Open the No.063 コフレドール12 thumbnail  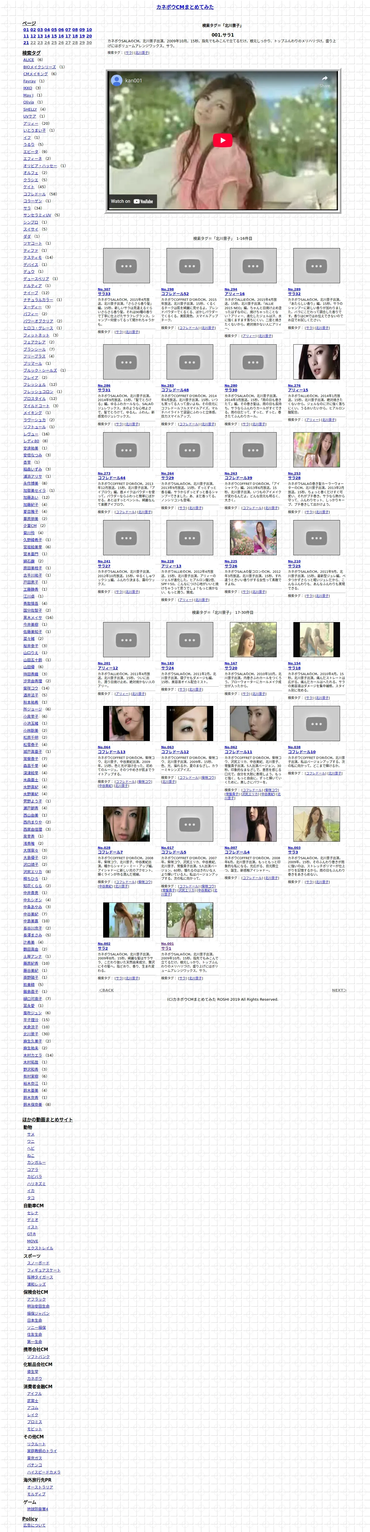coord(190,724)
